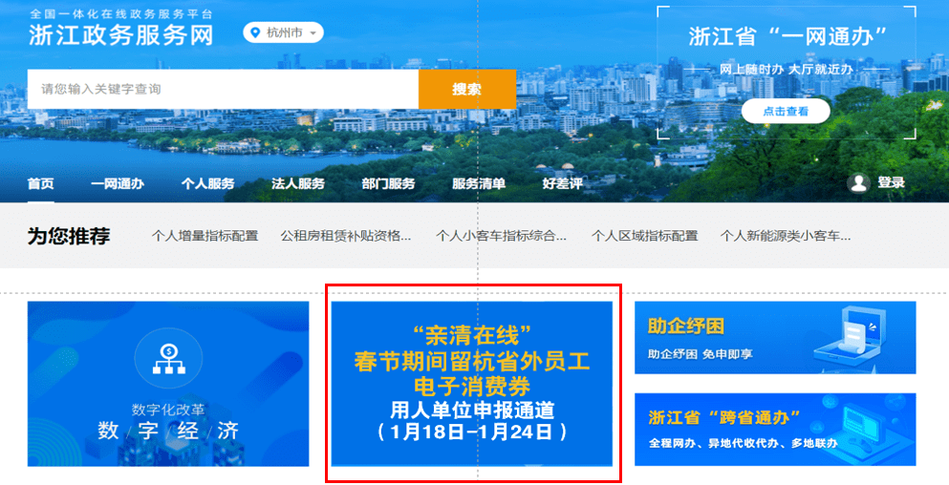Click the 点击查看 button in the banner

click(786, 112)
